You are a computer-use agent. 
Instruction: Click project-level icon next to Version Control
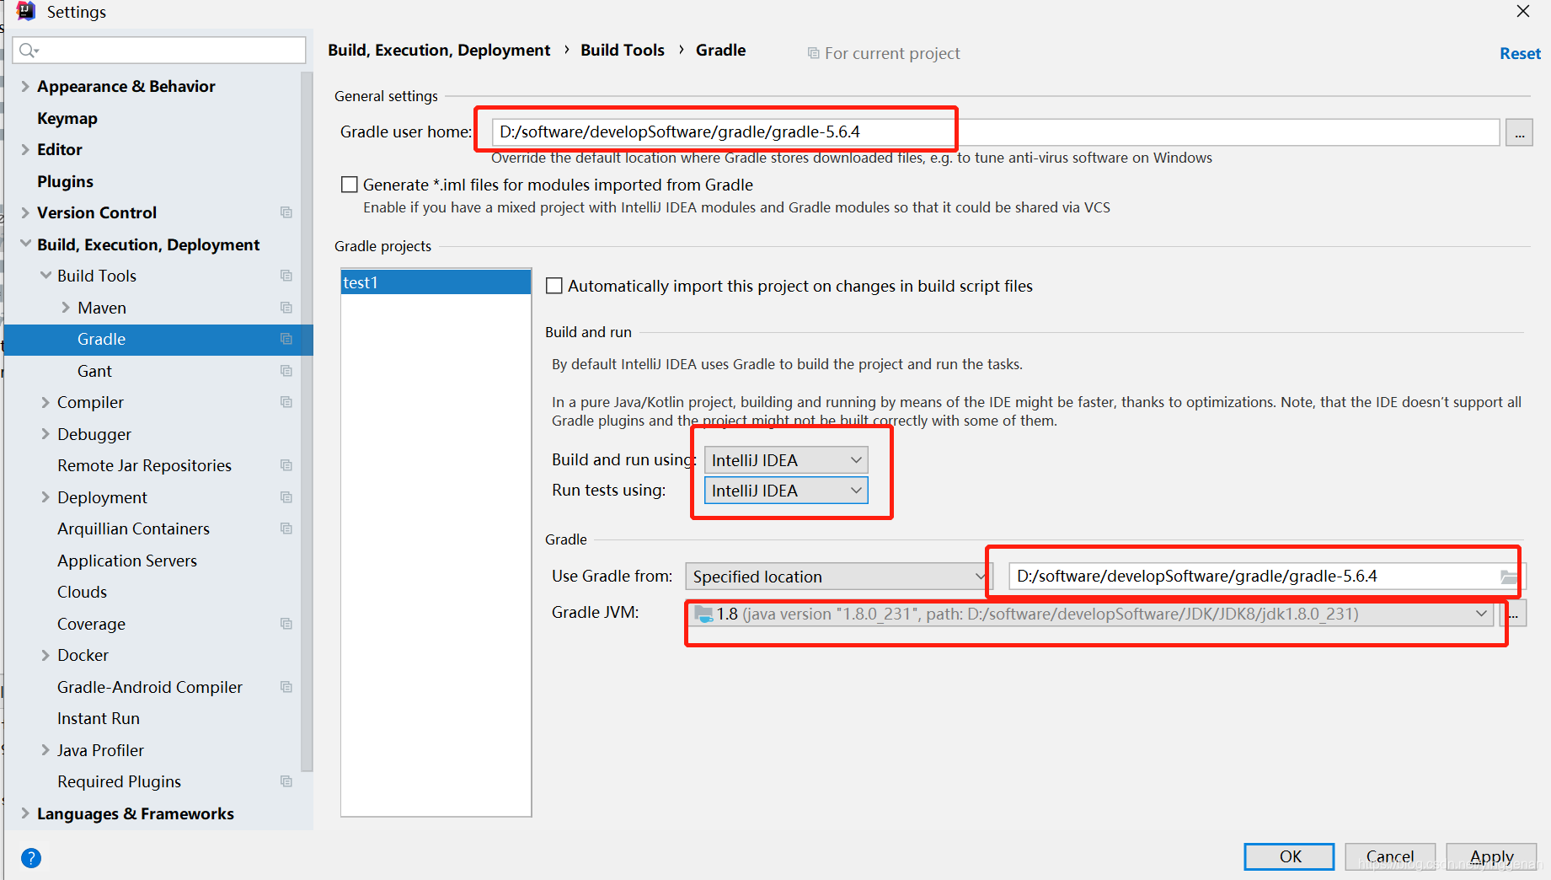[x=286, y=212]
